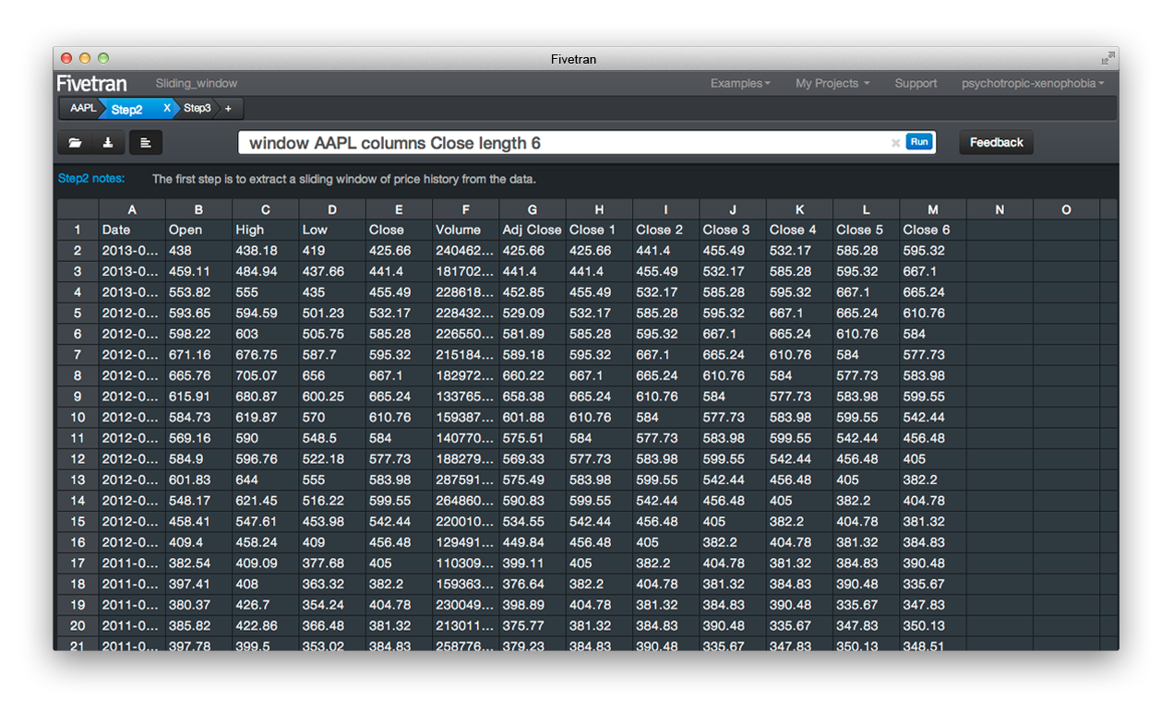Add a new step with the plus tab
The image size is (1173, 723).
(x=228, y=109)
